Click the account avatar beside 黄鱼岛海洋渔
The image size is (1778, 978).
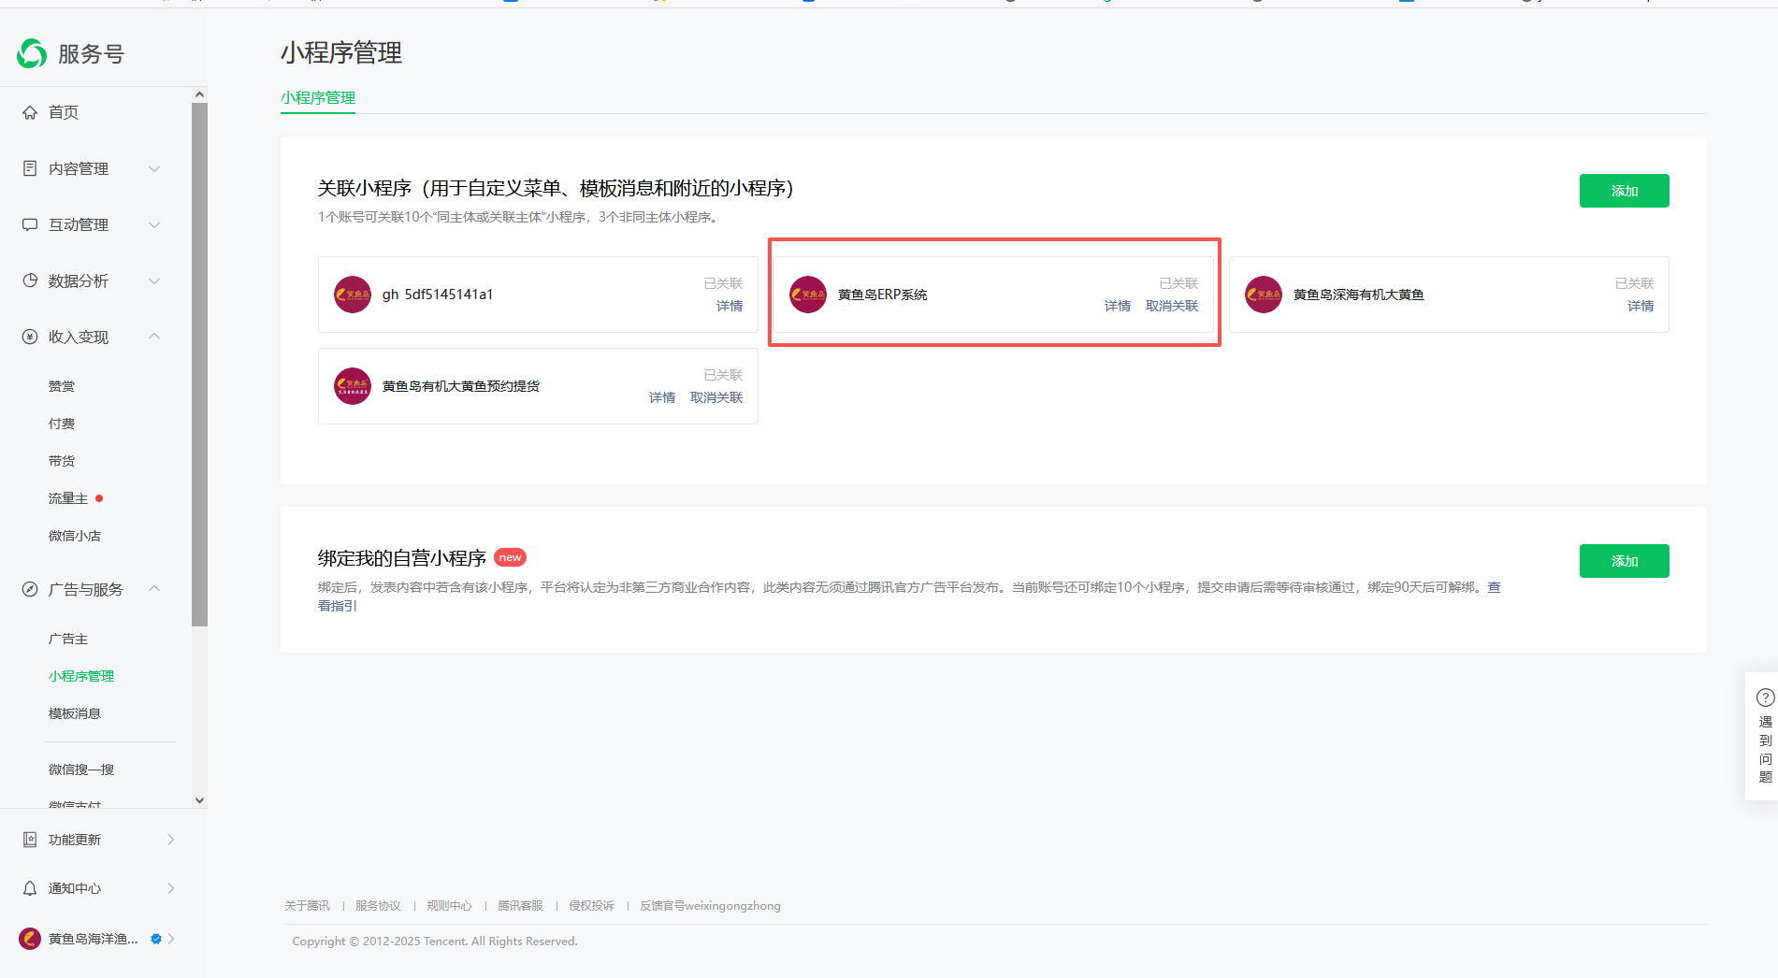tap(30, 939)
